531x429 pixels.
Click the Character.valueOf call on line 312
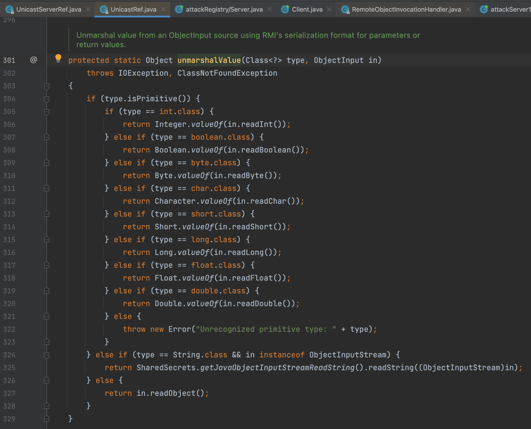193,201
